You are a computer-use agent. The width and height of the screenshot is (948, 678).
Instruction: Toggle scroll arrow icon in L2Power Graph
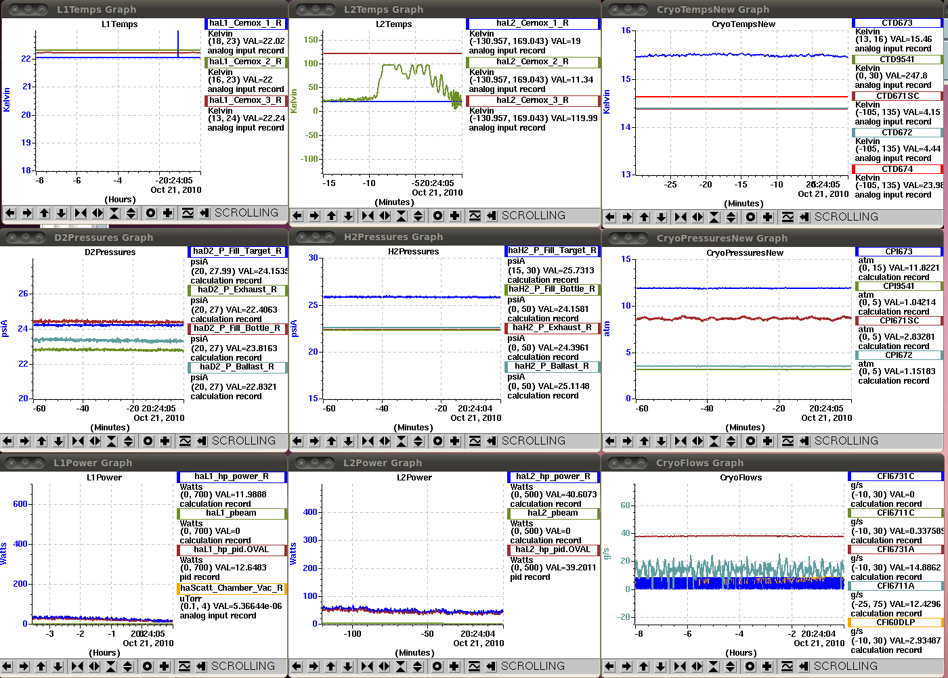coord(490,666)
